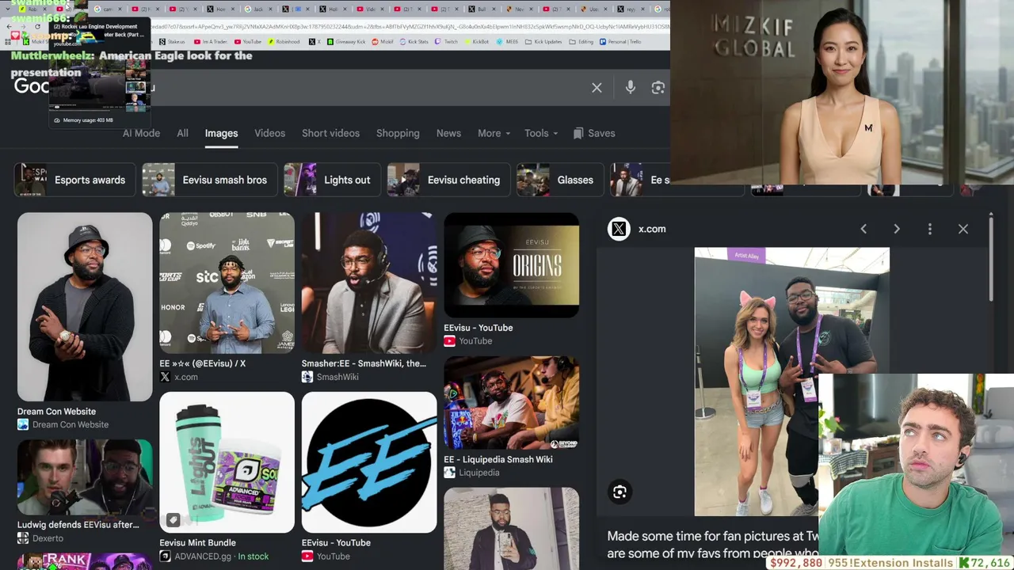
Task: Go back with the browser back arrow
Action: [10, 27]
